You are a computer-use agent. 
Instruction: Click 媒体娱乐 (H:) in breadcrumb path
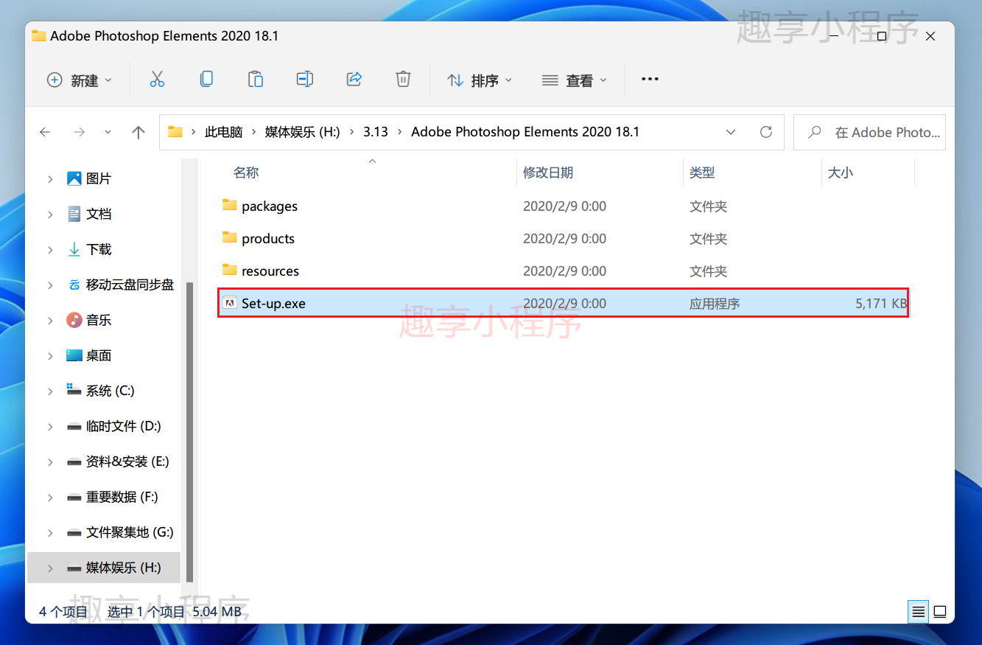302,132
